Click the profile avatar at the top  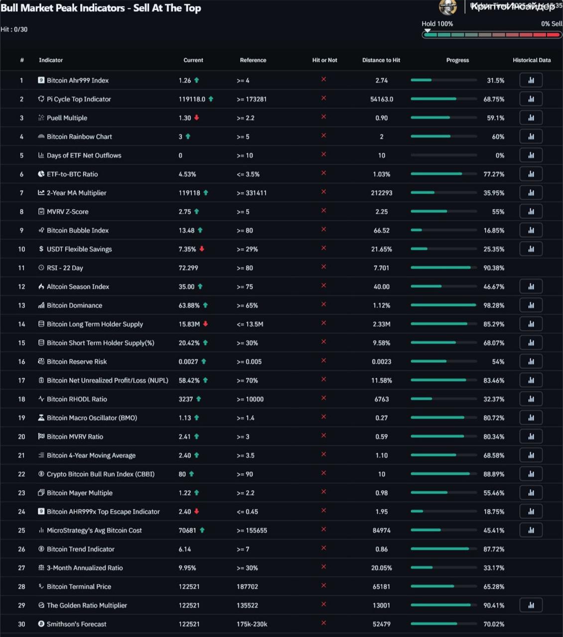tap(448, 7)
